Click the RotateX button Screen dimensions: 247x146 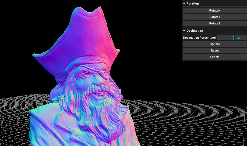click(214, 10)
